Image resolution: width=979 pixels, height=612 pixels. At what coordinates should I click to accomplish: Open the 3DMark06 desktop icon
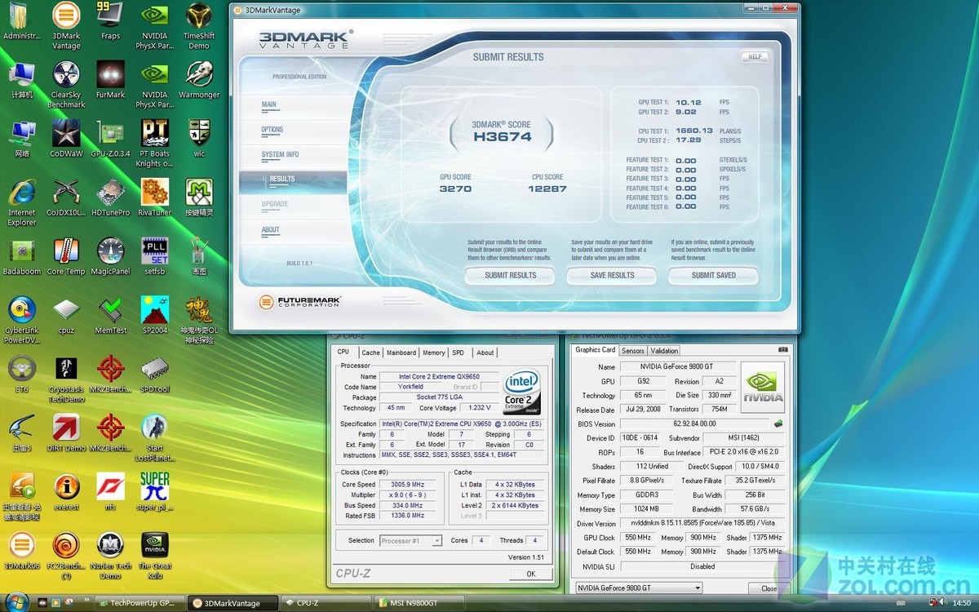(22, 551)
